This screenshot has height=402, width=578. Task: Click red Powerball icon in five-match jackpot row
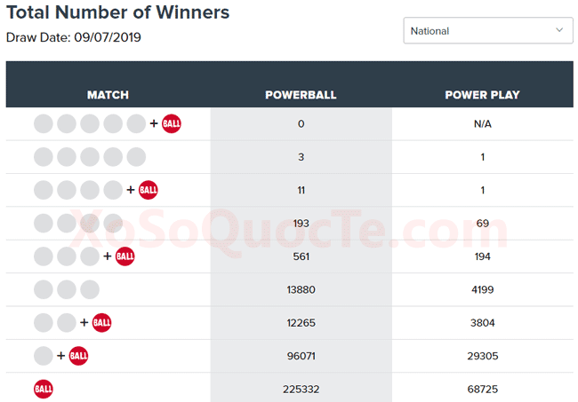click(172, 123)
